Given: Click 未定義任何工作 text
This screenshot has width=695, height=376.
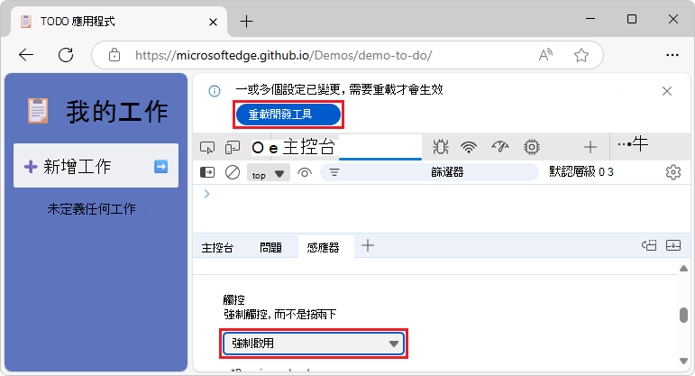Looking at the screenshot, I should click(x=91, y=209).
